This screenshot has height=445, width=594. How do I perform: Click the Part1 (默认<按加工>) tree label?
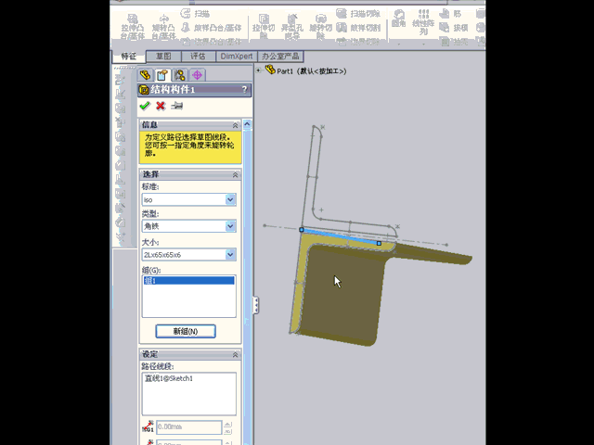tap(312, 70)
